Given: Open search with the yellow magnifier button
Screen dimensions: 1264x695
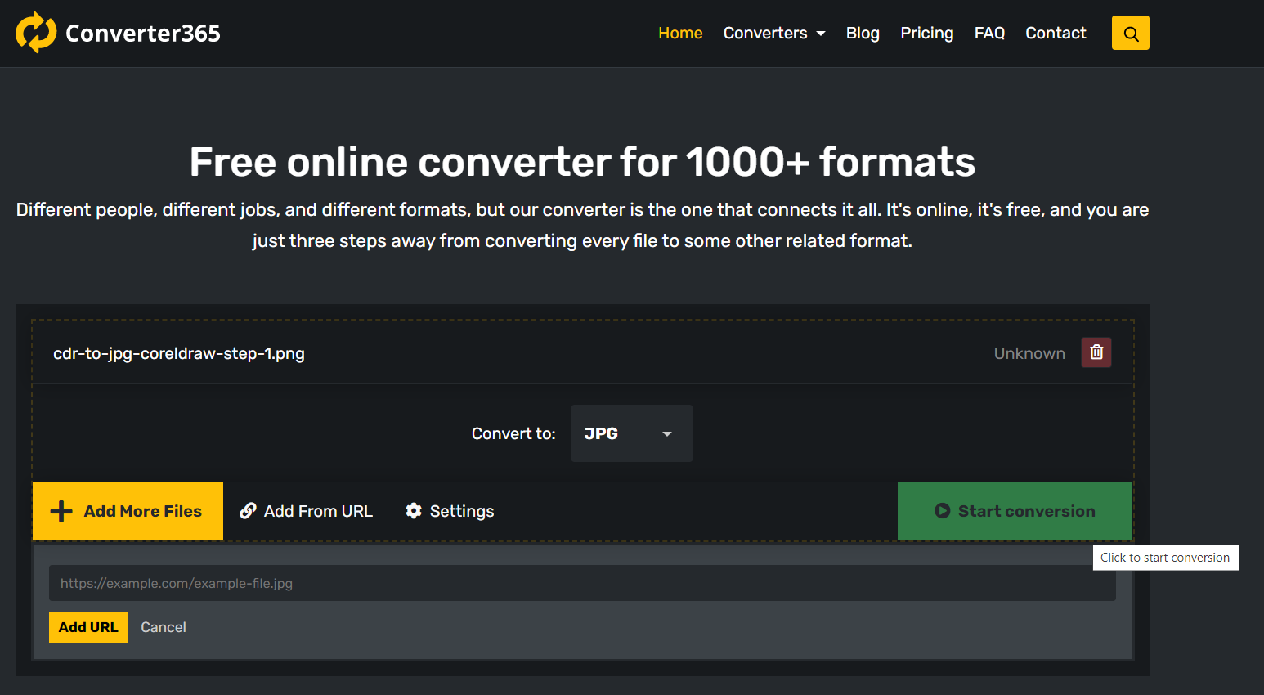Looking at the screenshot, I should tap(1130, 33).
